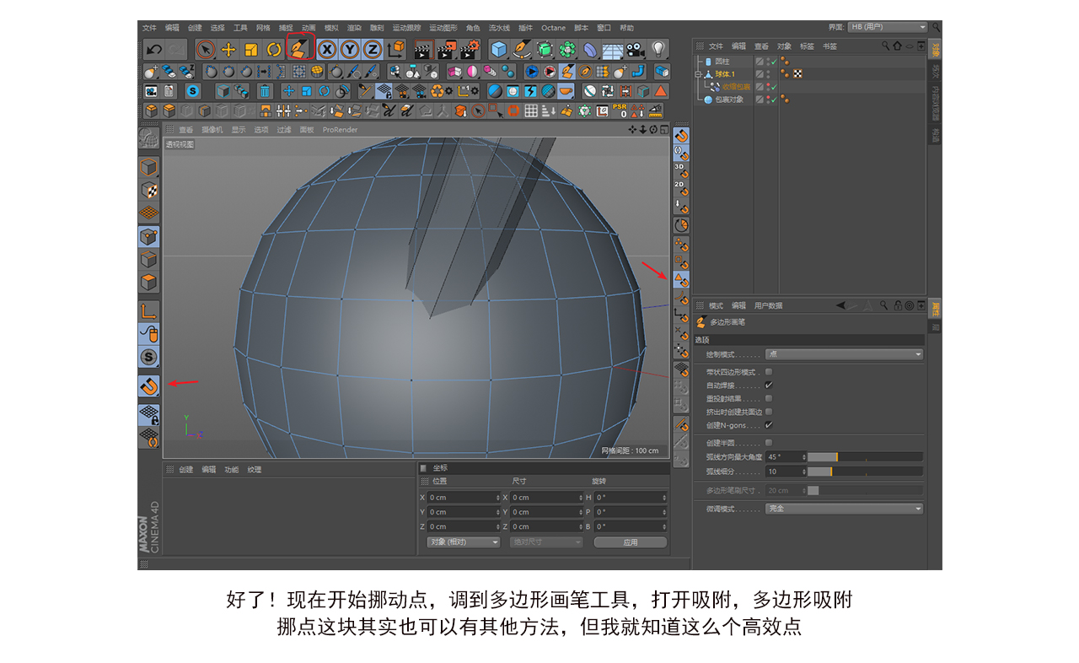Open the 网格 menu
Screen dimensions: 1079x663
263,28
